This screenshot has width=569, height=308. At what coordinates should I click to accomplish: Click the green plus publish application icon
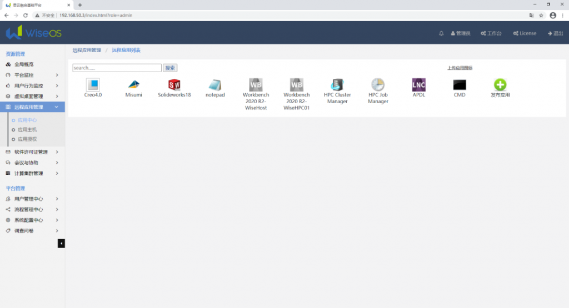[x=500, y=85]
